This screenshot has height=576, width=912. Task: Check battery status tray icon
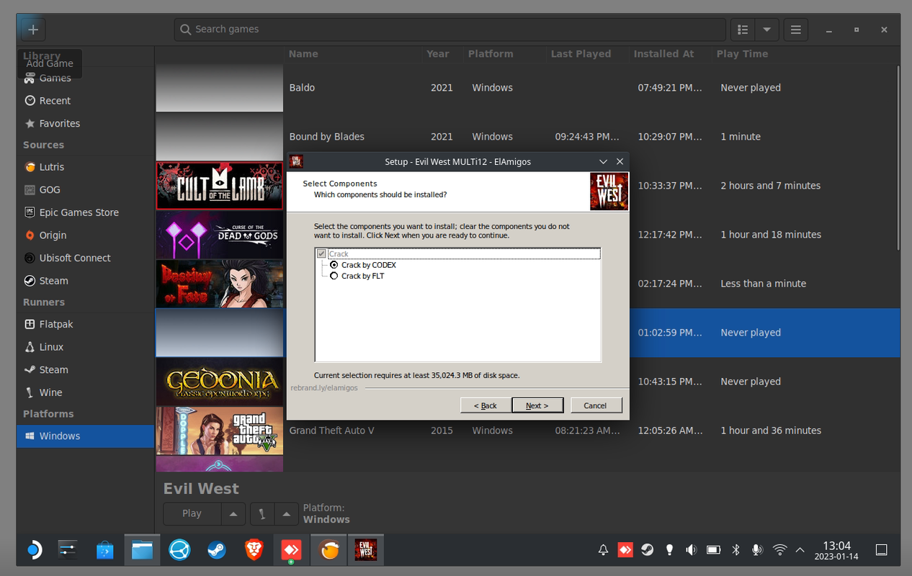click(x=713, y=550)
